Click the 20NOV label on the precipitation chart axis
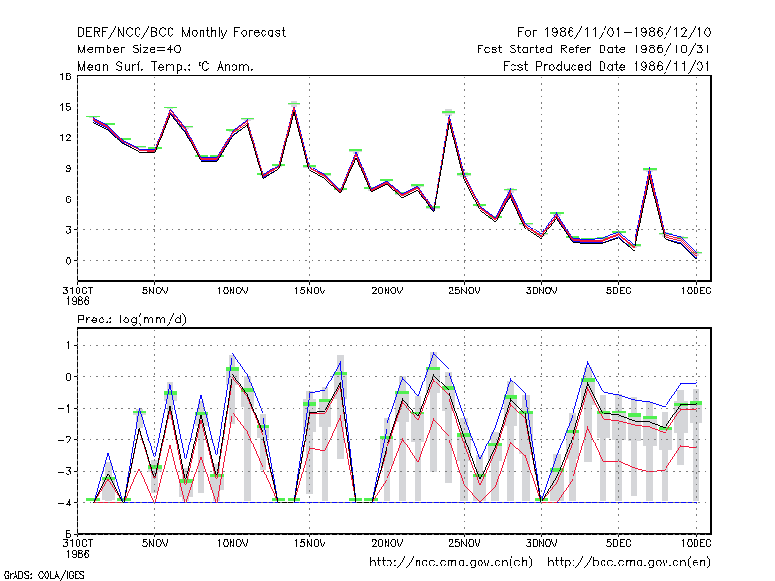This screenshot has height=581, width=775. point(387,543)
